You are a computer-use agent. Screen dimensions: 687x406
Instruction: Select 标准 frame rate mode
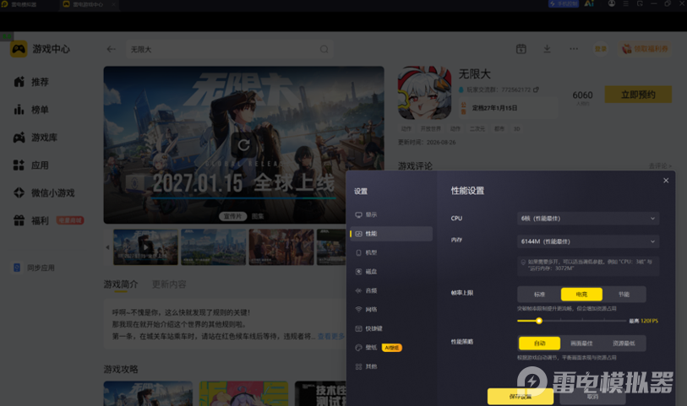coord(539,295)
